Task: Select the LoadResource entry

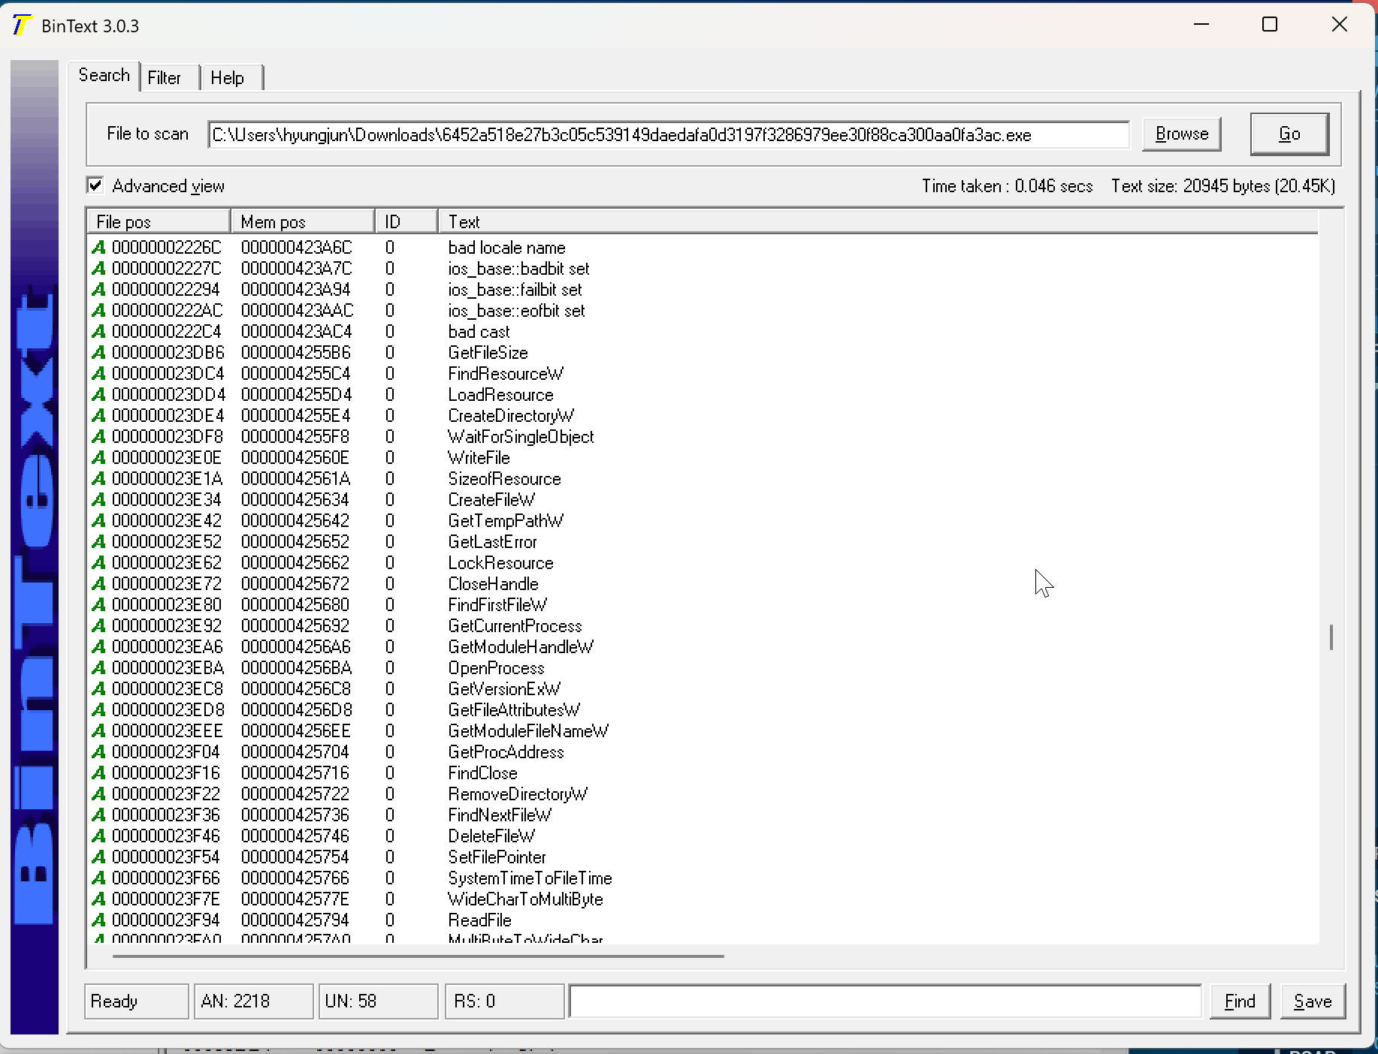Action: coord(500,395)
